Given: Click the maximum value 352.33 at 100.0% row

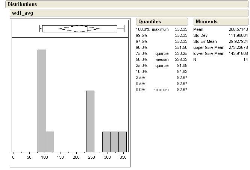Looking at the screenshot, I should tap(181, 29).
